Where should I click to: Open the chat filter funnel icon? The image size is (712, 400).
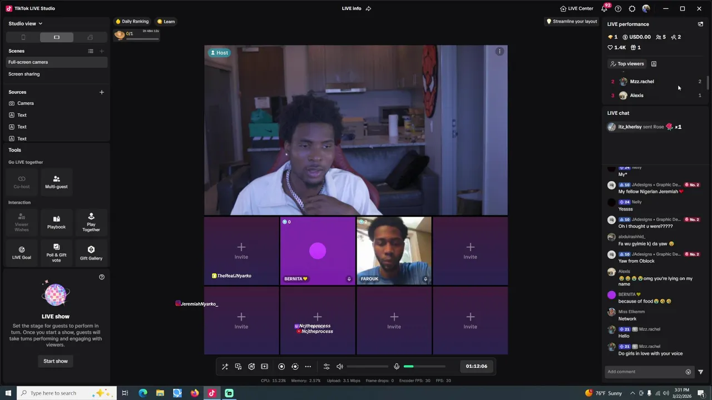point(700,372)
